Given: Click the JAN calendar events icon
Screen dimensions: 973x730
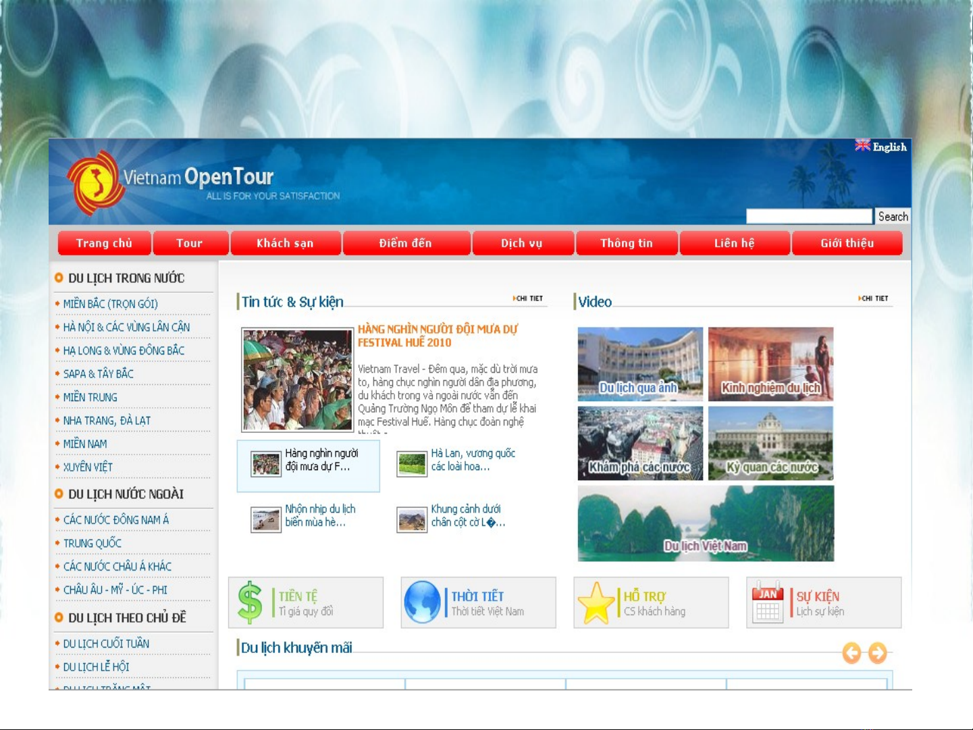Looking at the screenshot, I should click(768, 602).
